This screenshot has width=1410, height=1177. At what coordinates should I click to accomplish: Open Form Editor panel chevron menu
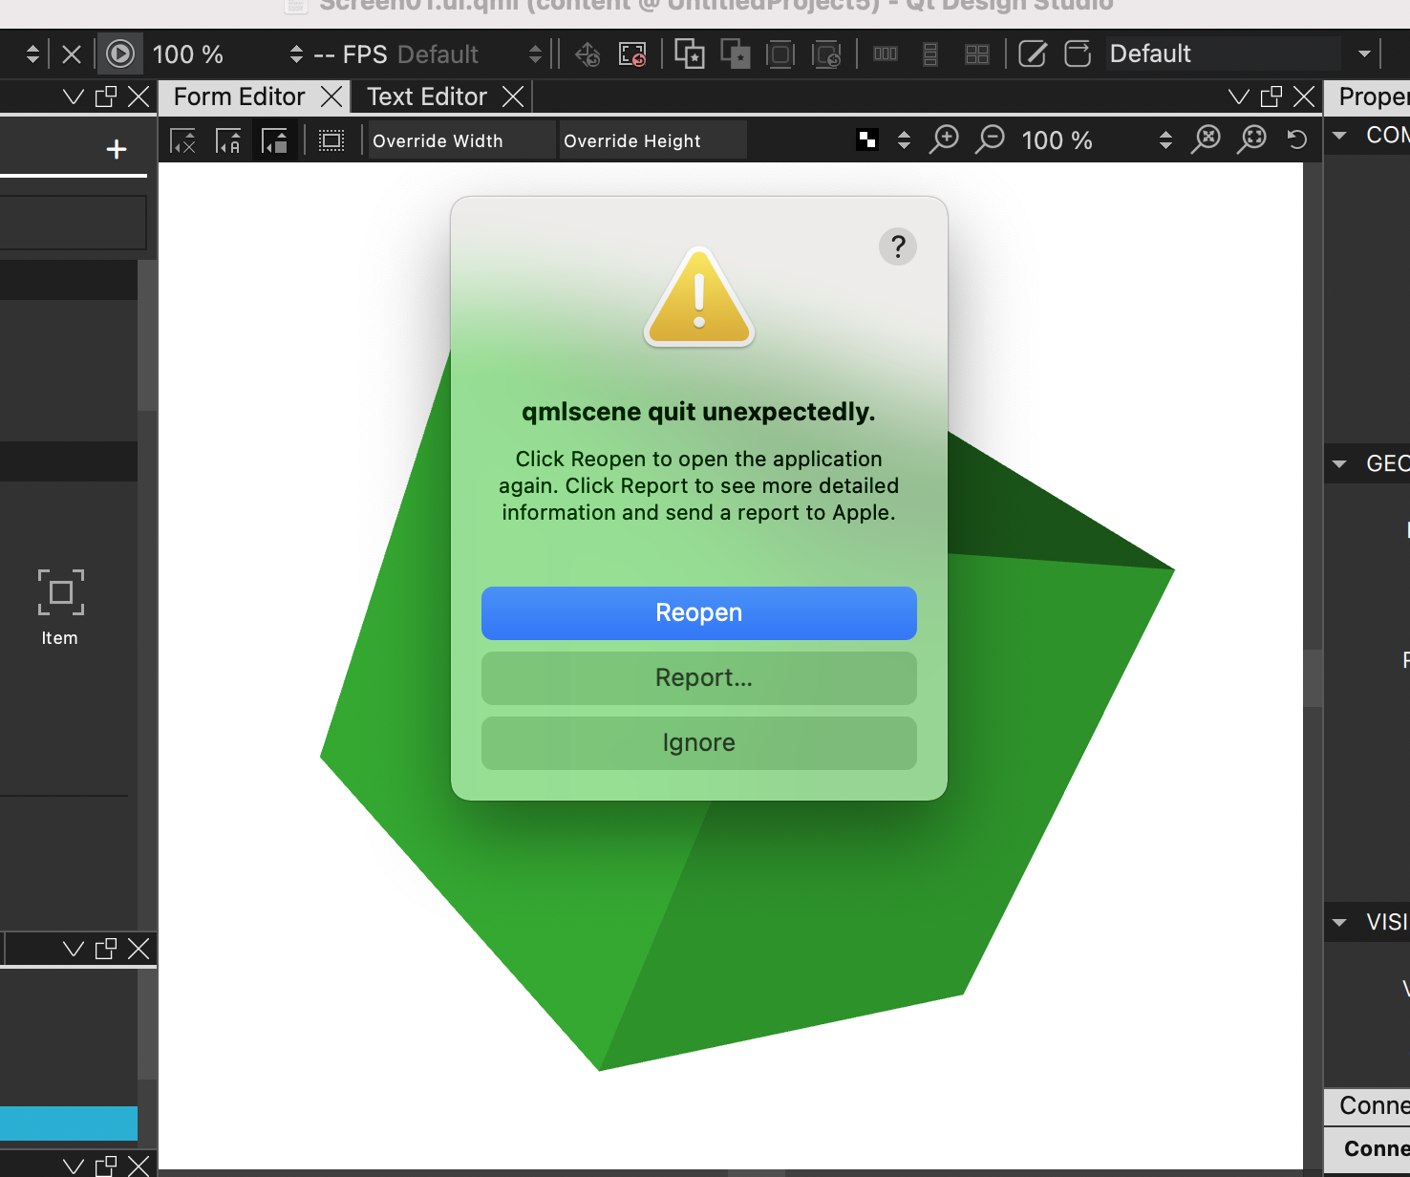(1239, 96)
